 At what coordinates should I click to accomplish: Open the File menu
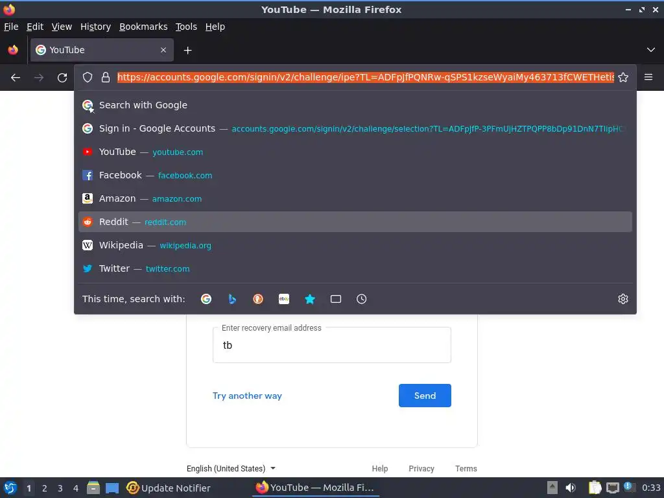tap(11, 27)
